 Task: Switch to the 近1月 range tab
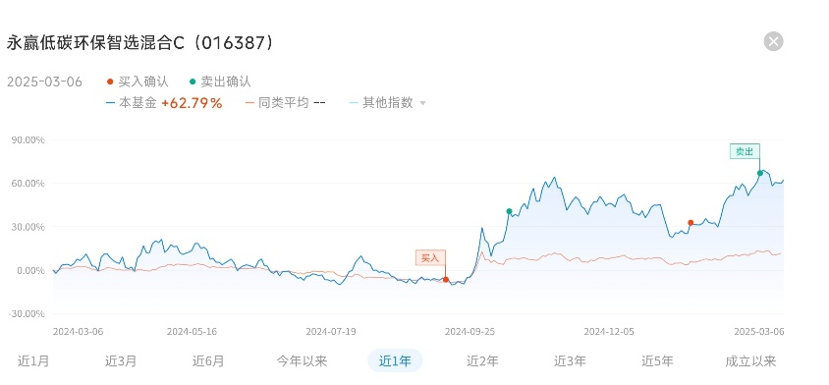(x=33, y=361)
